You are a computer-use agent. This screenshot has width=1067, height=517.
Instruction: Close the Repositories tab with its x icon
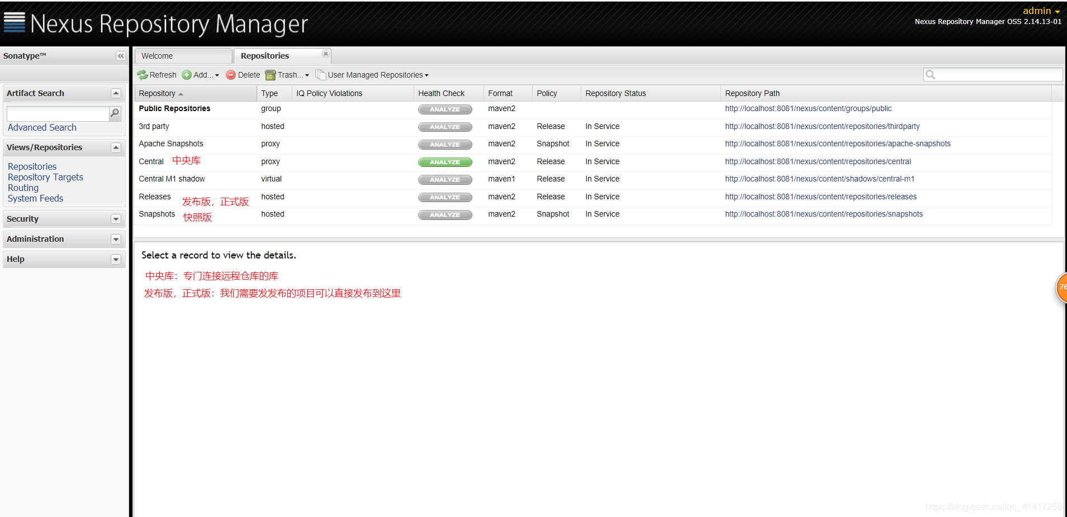[x=325, y=54]
